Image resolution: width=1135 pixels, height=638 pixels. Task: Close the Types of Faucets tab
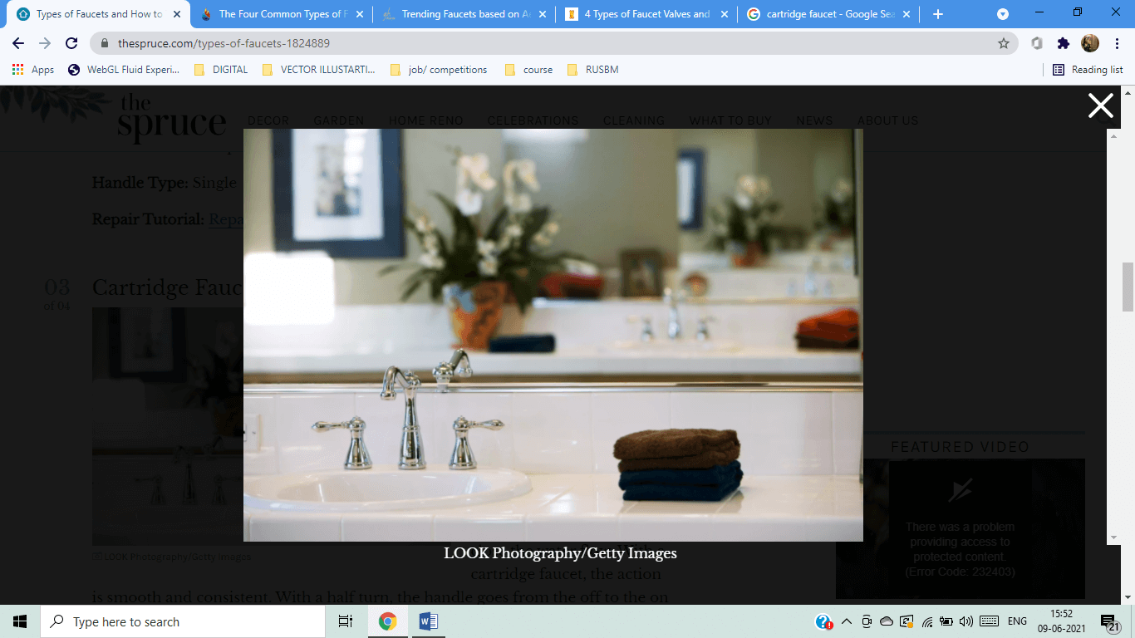(x=176, y=14)
